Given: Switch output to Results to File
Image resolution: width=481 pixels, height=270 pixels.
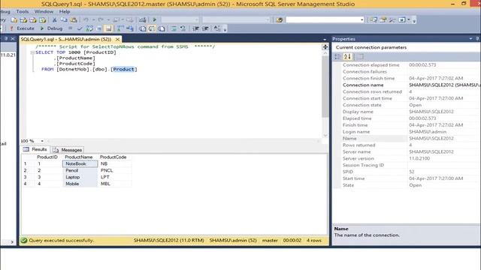Looking at the screenshot, I should tap(162, 28).
